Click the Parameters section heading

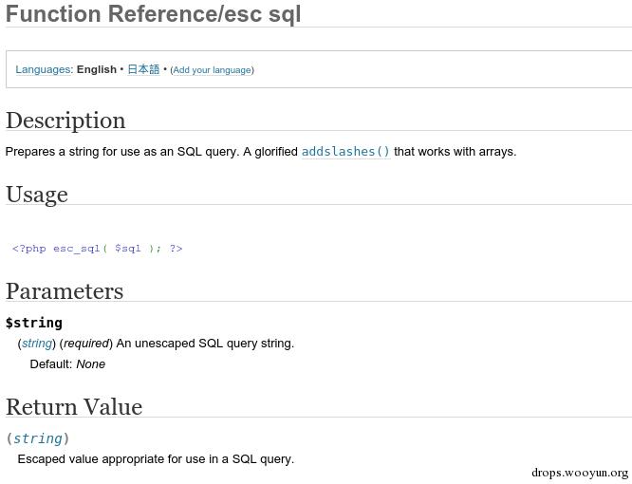(65, 291)
